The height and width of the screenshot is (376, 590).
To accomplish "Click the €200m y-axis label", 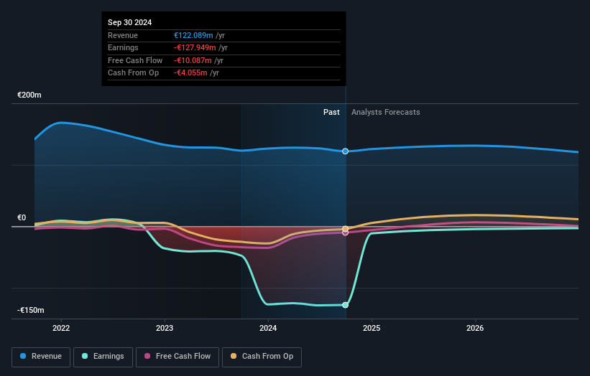I will point(29,95).
